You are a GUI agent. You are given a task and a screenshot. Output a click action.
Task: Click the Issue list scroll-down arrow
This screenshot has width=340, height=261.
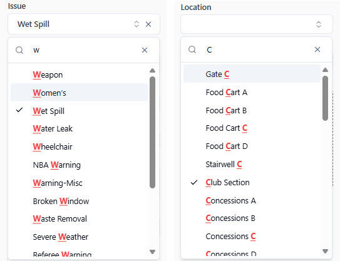point(152,252)
